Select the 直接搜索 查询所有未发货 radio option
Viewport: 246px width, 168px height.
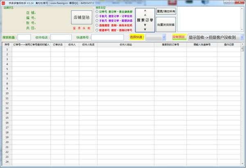97,25
